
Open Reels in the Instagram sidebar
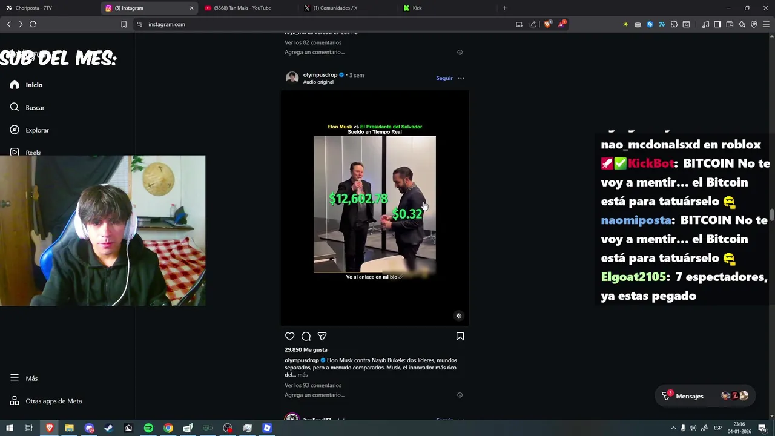(x=25, y=152)
